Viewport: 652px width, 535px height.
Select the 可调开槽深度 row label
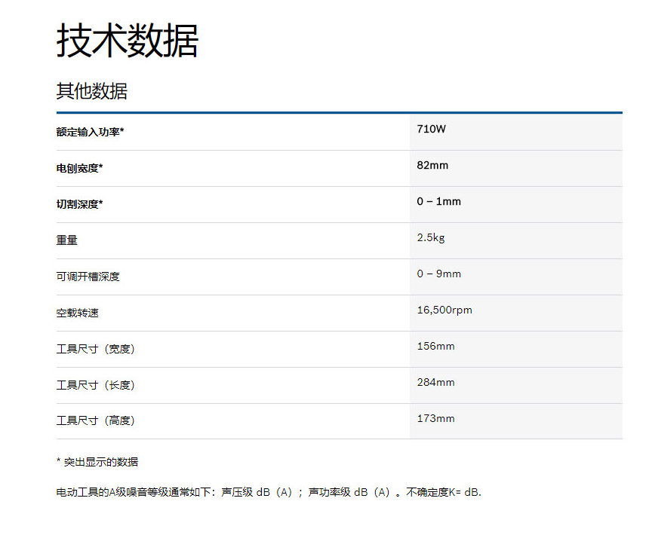(x=88, y=277)
